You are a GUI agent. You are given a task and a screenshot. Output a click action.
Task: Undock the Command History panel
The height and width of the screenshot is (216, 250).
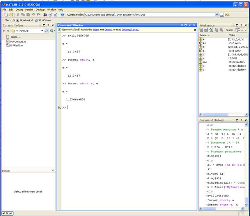tap(241, 120)
